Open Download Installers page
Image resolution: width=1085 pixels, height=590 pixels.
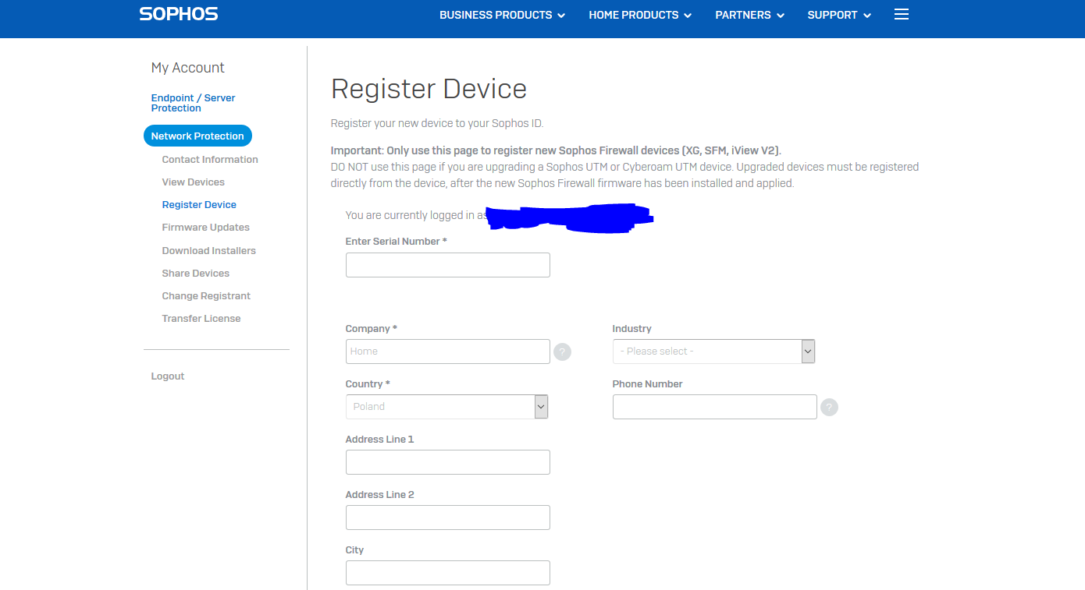click(208, 250)
